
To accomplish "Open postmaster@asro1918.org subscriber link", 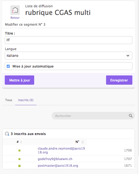I will tap(58, 165).
